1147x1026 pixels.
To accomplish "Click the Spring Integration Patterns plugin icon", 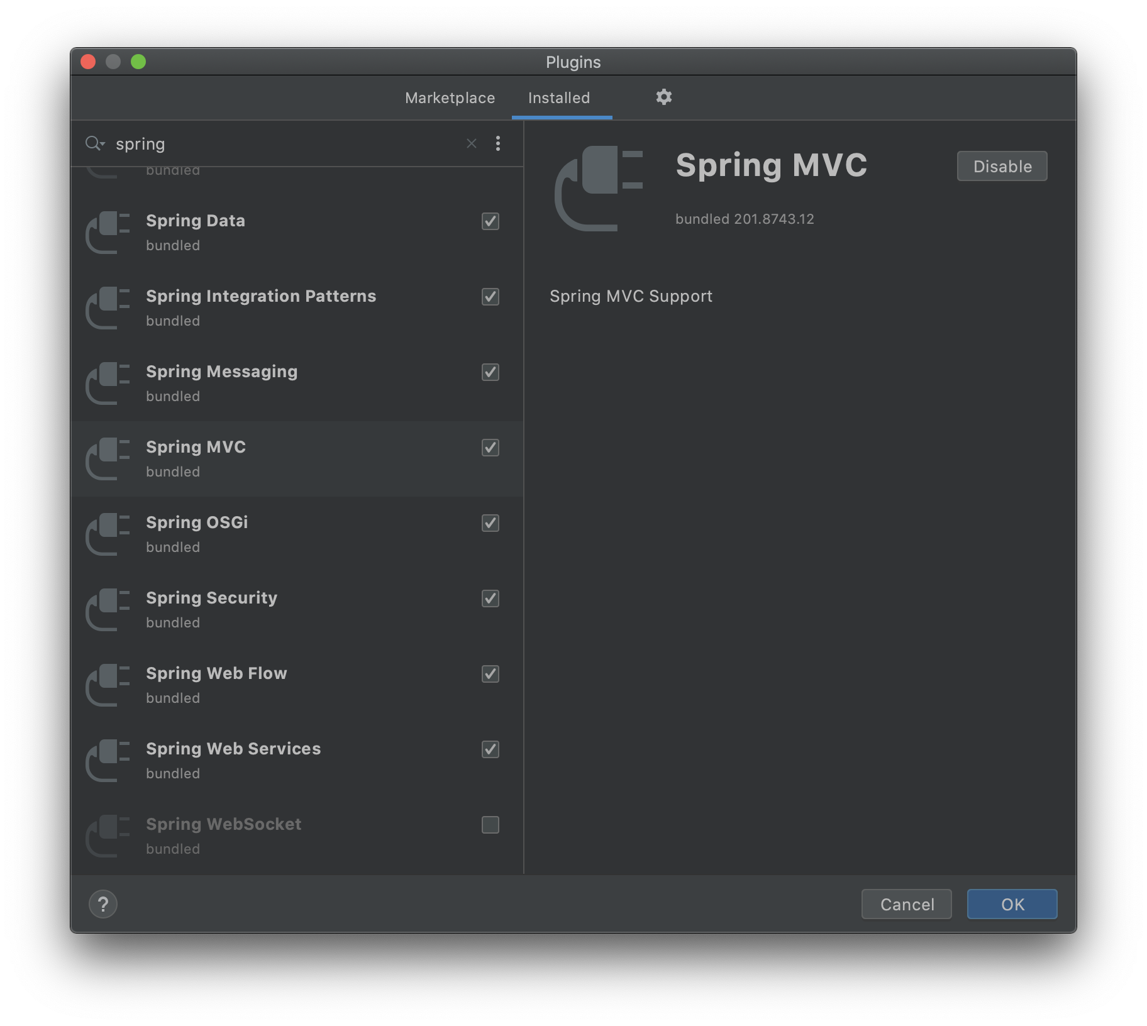I will (108, 308).
